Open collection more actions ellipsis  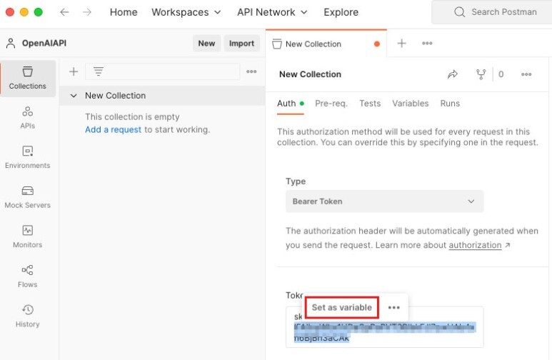point(526,74)
